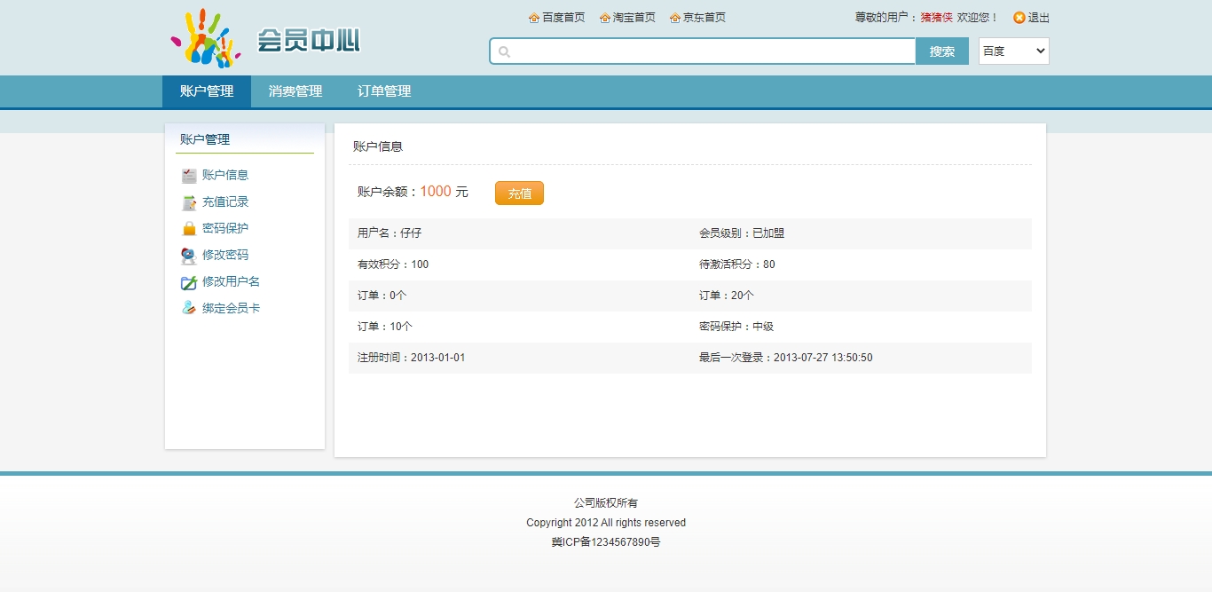Switch to the 账户管理 tab
Screen dimensions: 1212x592
tap(207, 91)
